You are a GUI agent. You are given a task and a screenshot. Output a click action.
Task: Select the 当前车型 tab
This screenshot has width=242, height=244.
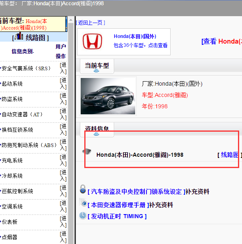[97, 66]
